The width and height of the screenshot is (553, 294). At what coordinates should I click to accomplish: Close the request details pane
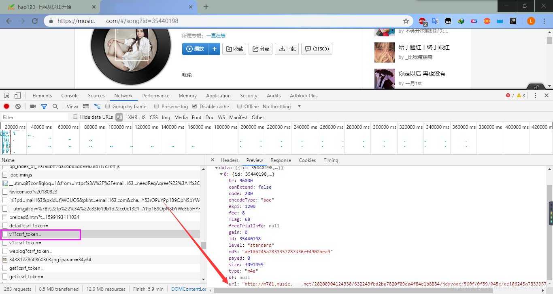click(213, 160)
